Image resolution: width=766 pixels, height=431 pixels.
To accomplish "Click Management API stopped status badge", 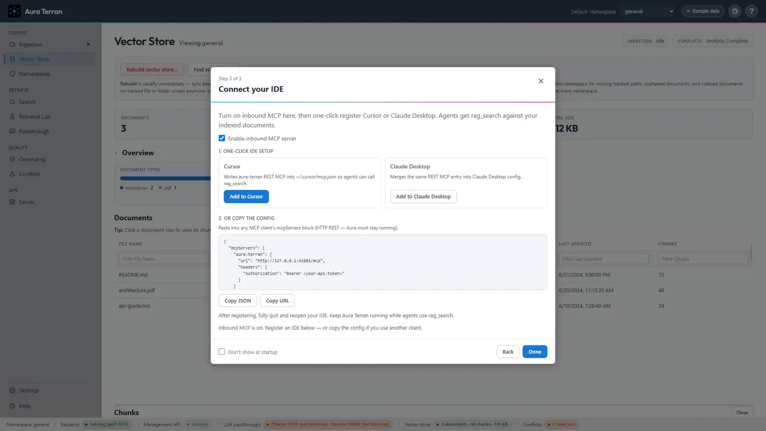I will point(198,424).
